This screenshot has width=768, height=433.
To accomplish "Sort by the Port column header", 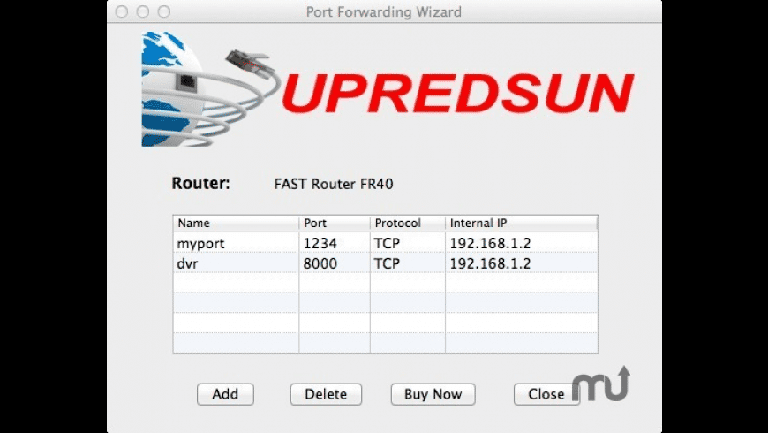I will tap(335, 223).
